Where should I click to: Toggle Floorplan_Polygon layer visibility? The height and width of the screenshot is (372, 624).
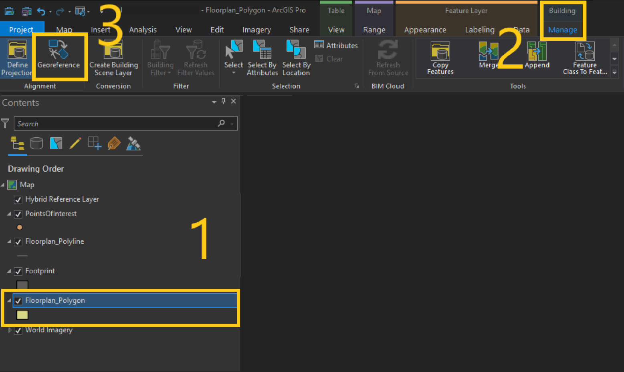[x=18, y=301]
